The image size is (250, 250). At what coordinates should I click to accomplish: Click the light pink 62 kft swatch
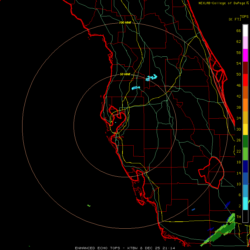245,42
